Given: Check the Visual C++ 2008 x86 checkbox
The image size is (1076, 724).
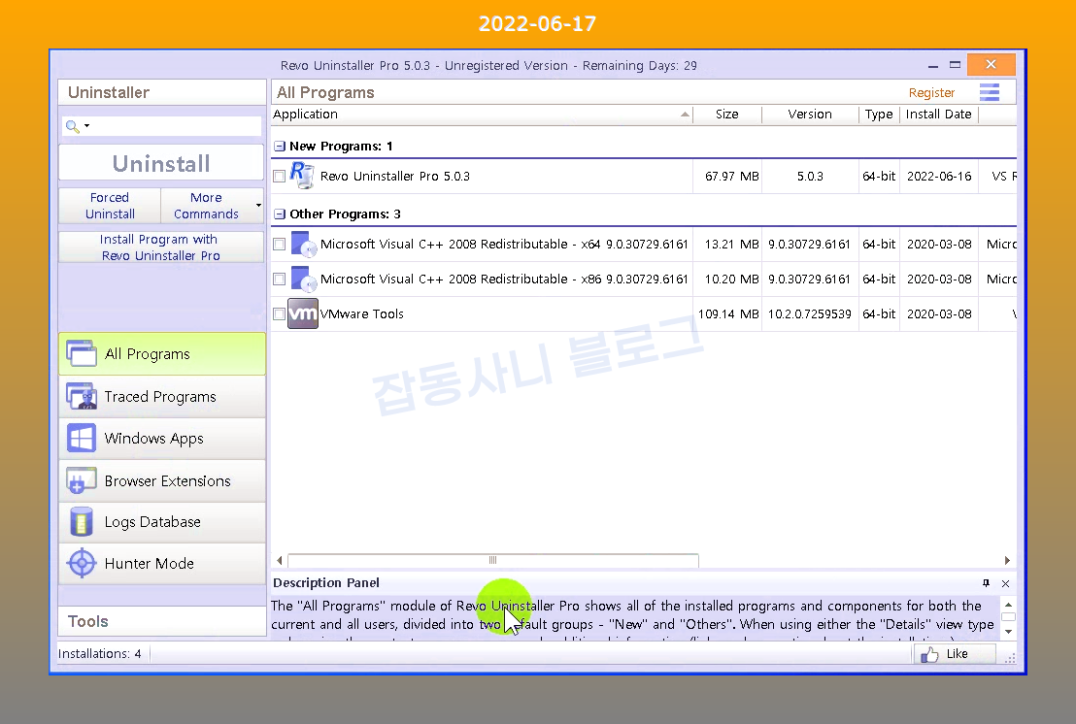Looking at the screenshot, I should pyautogui.click(x=280, y=280).
